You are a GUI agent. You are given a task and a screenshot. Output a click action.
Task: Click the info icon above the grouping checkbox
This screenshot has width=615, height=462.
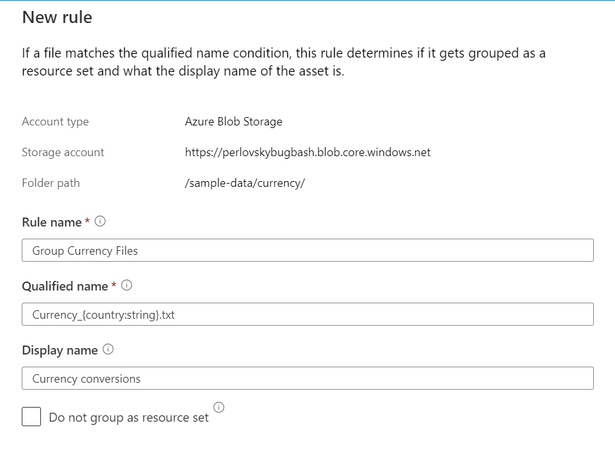218,407
